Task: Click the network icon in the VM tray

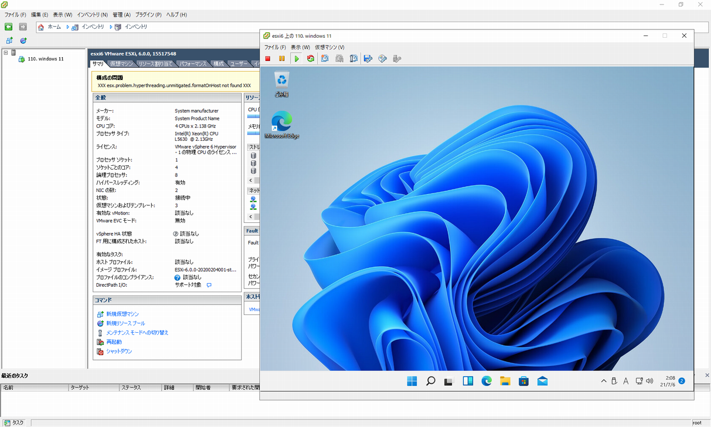Action: coord(639,381)
